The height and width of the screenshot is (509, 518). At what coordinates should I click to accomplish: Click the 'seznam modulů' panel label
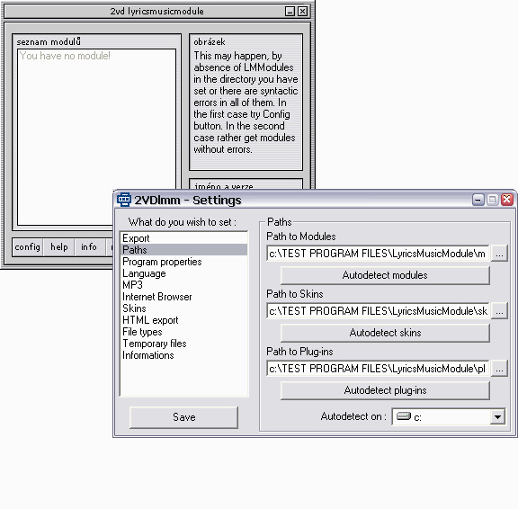click(x=49, y=42)
